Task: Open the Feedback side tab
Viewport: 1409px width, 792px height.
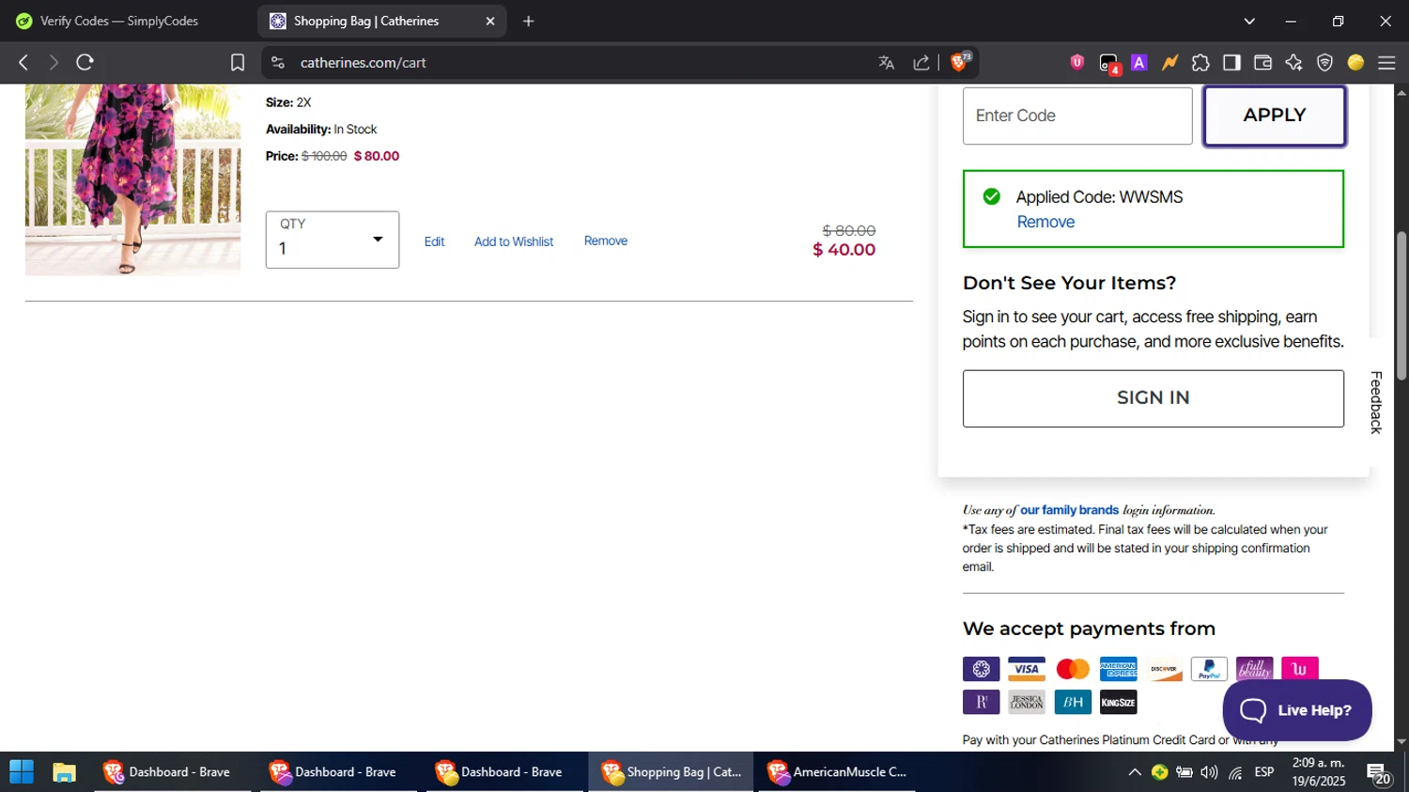Action: pyautogui.click(x=1376, y=402)
